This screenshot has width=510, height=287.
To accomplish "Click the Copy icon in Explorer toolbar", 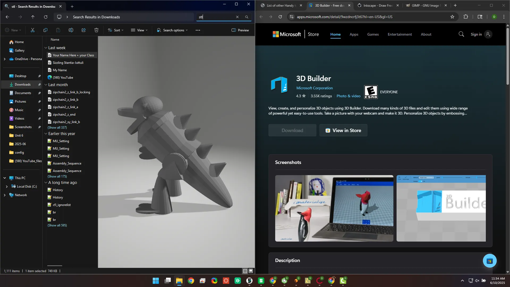I will point(45,30).
